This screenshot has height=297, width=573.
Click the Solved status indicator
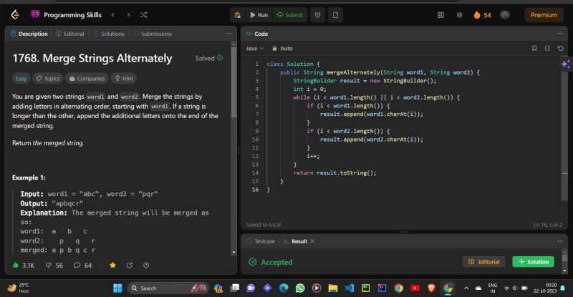point(208,58)
